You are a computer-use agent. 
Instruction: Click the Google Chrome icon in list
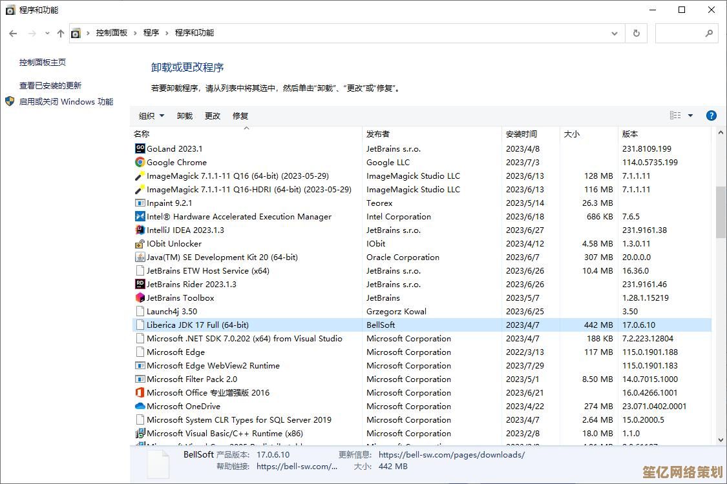point(140,163)
